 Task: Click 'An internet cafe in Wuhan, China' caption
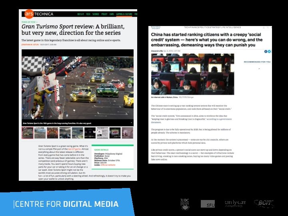[x=164, y=97]
